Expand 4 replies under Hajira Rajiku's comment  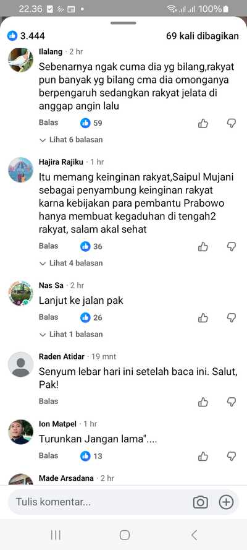coord(72,263)
